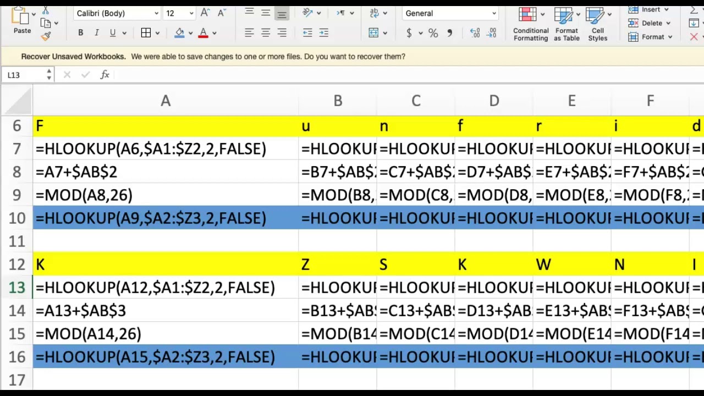The height and width of the screenshot is (396, 704).
Task: Expand Paste options arrow
Action: pos(34,14)
